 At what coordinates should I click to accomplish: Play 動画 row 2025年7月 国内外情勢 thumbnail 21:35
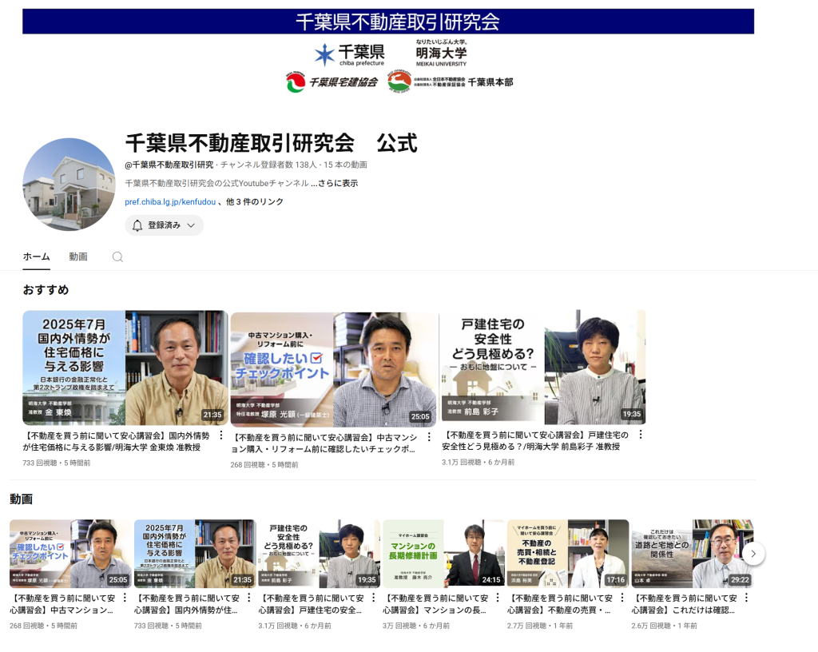(x=195, y=554)
